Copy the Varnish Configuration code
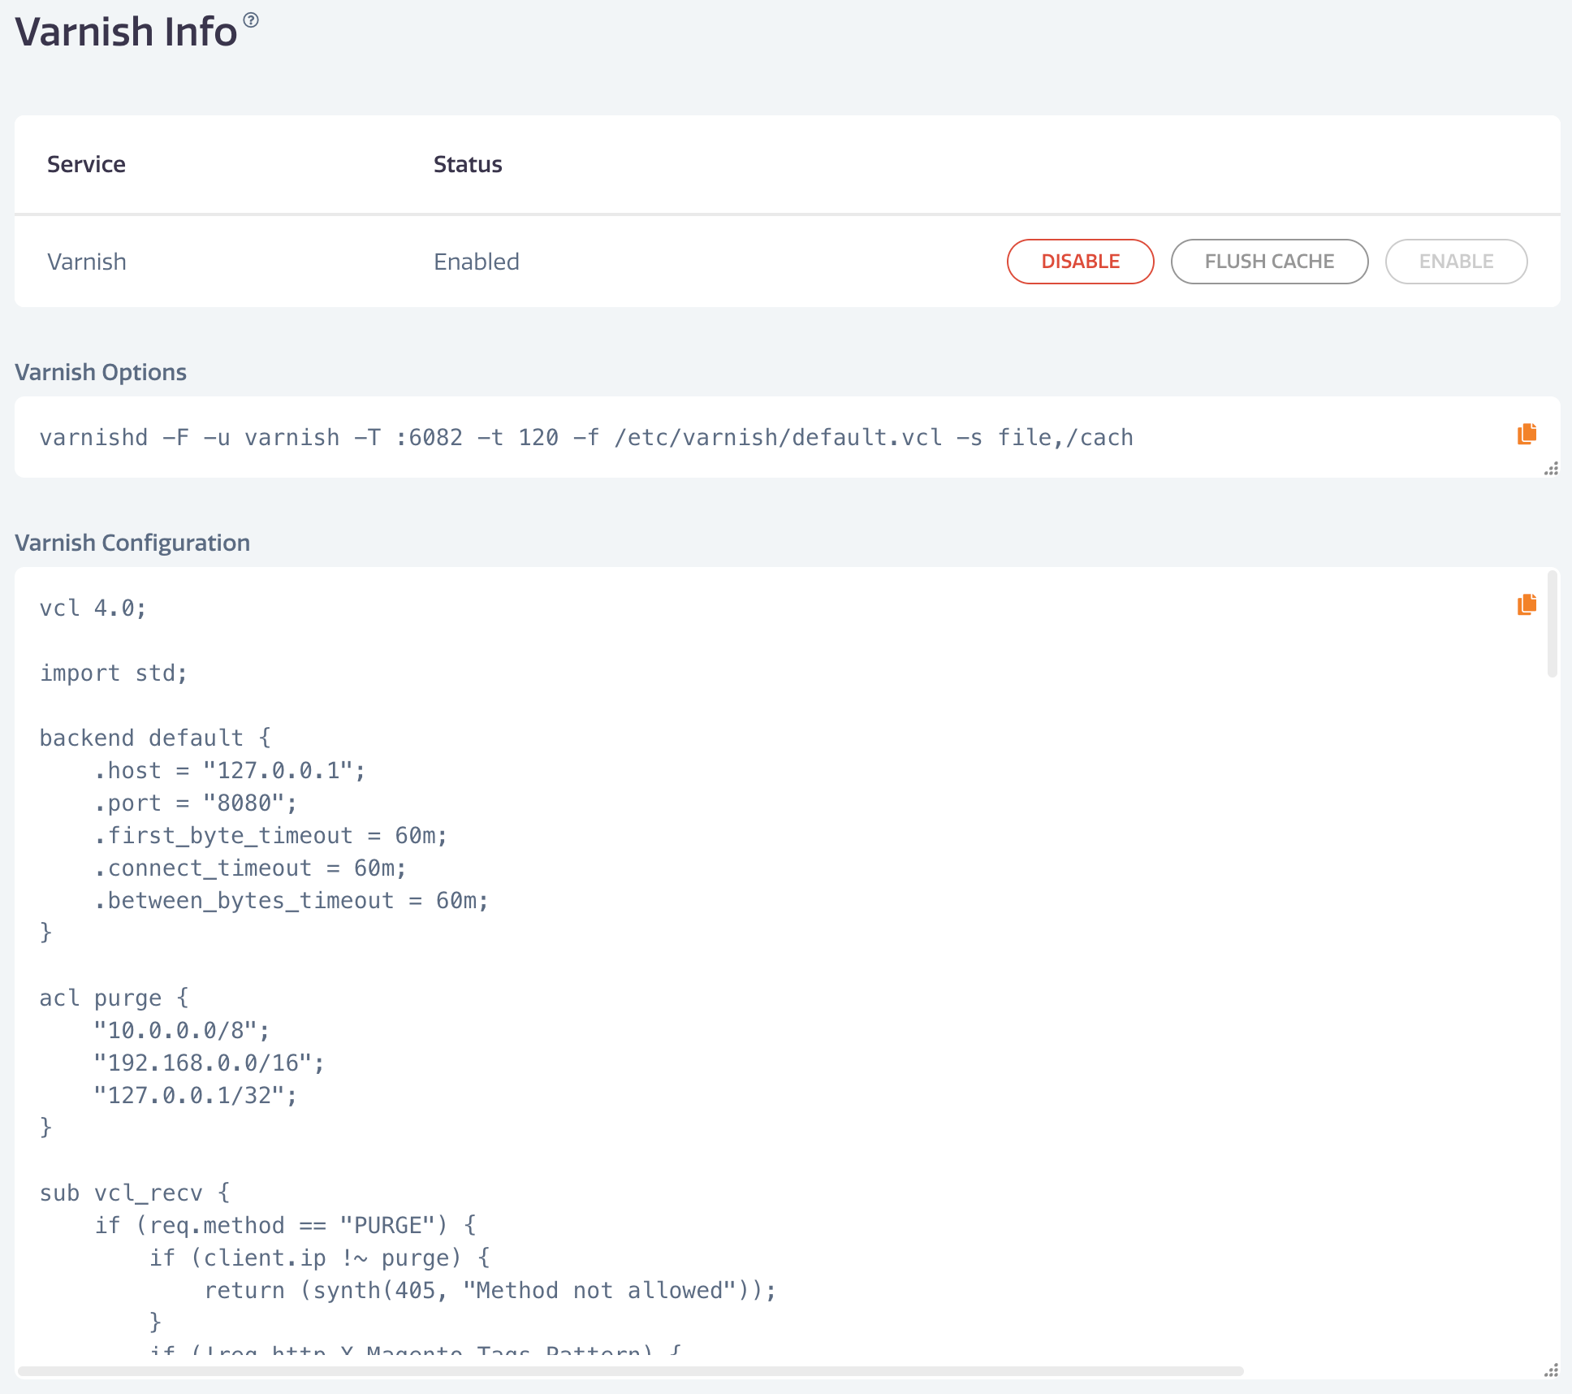 coord(1527,604)
